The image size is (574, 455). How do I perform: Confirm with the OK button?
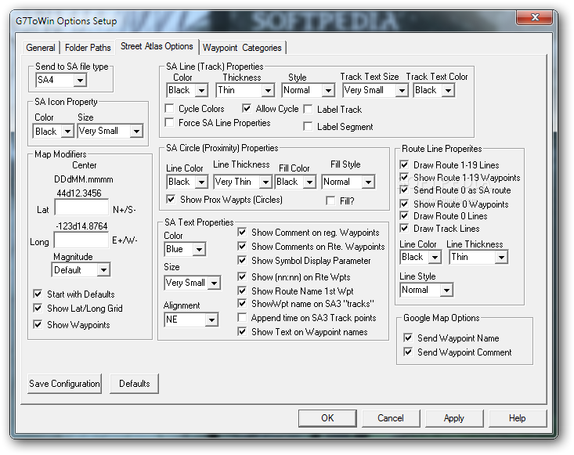[x=327, y=418]
